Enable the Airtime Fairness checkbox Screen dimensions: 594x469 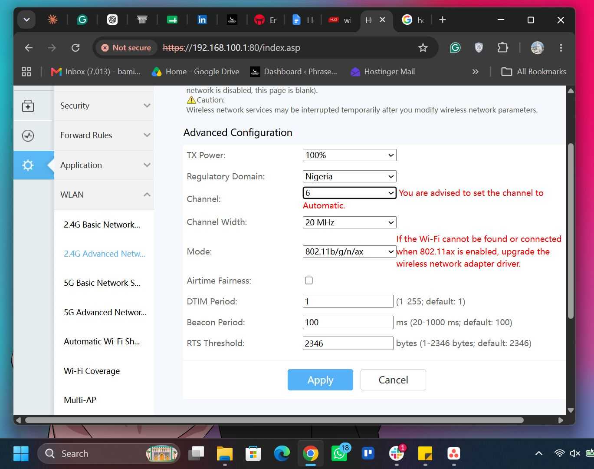pyautogui.click(x=309, y=281)
